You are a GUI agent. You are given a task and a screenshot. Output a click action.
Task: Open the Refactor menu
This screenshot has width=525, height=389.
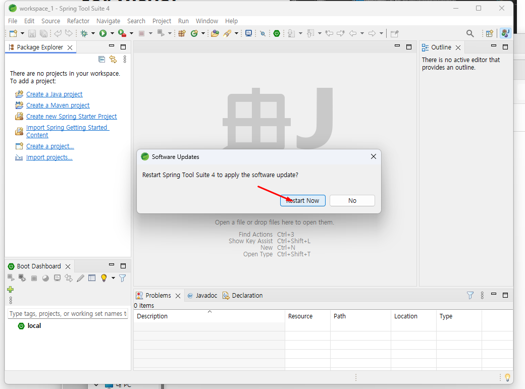tap(78, 21)
